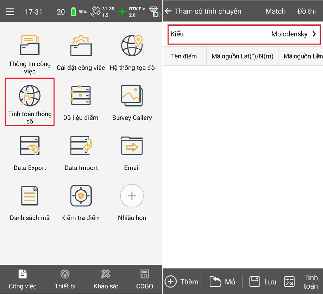323x294 pixels.
Task: Open Survey Gallery
Action: 132,96
